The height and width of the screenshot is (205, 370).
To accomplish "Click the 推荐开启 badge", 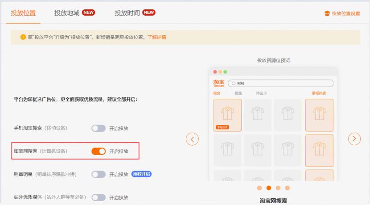I will coord(141,174).
